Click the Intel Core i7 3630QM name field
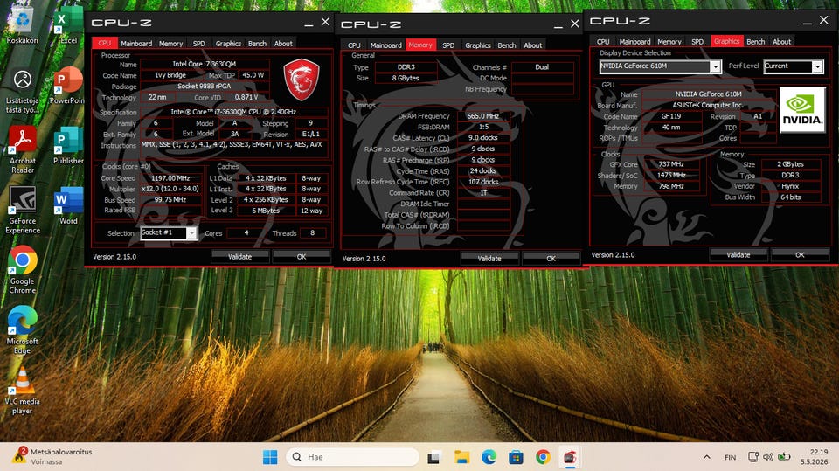Image resolution: width=839 pixels, height=471 pixels. pos(205,64)
